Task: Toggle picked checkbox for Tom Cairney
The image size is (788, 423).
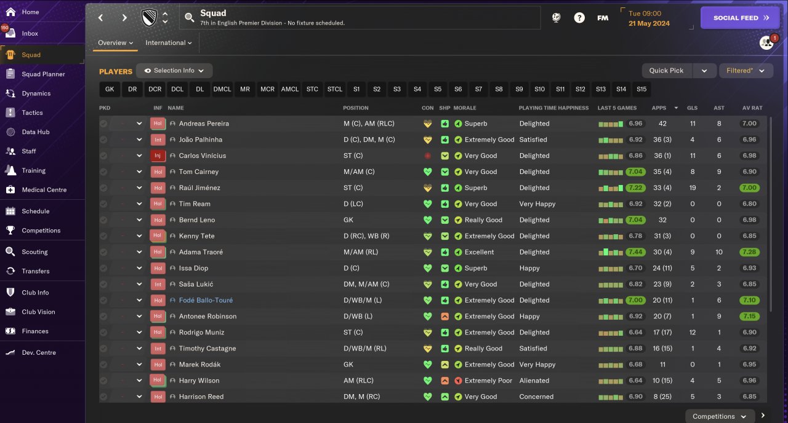Action: pos(103,172)
